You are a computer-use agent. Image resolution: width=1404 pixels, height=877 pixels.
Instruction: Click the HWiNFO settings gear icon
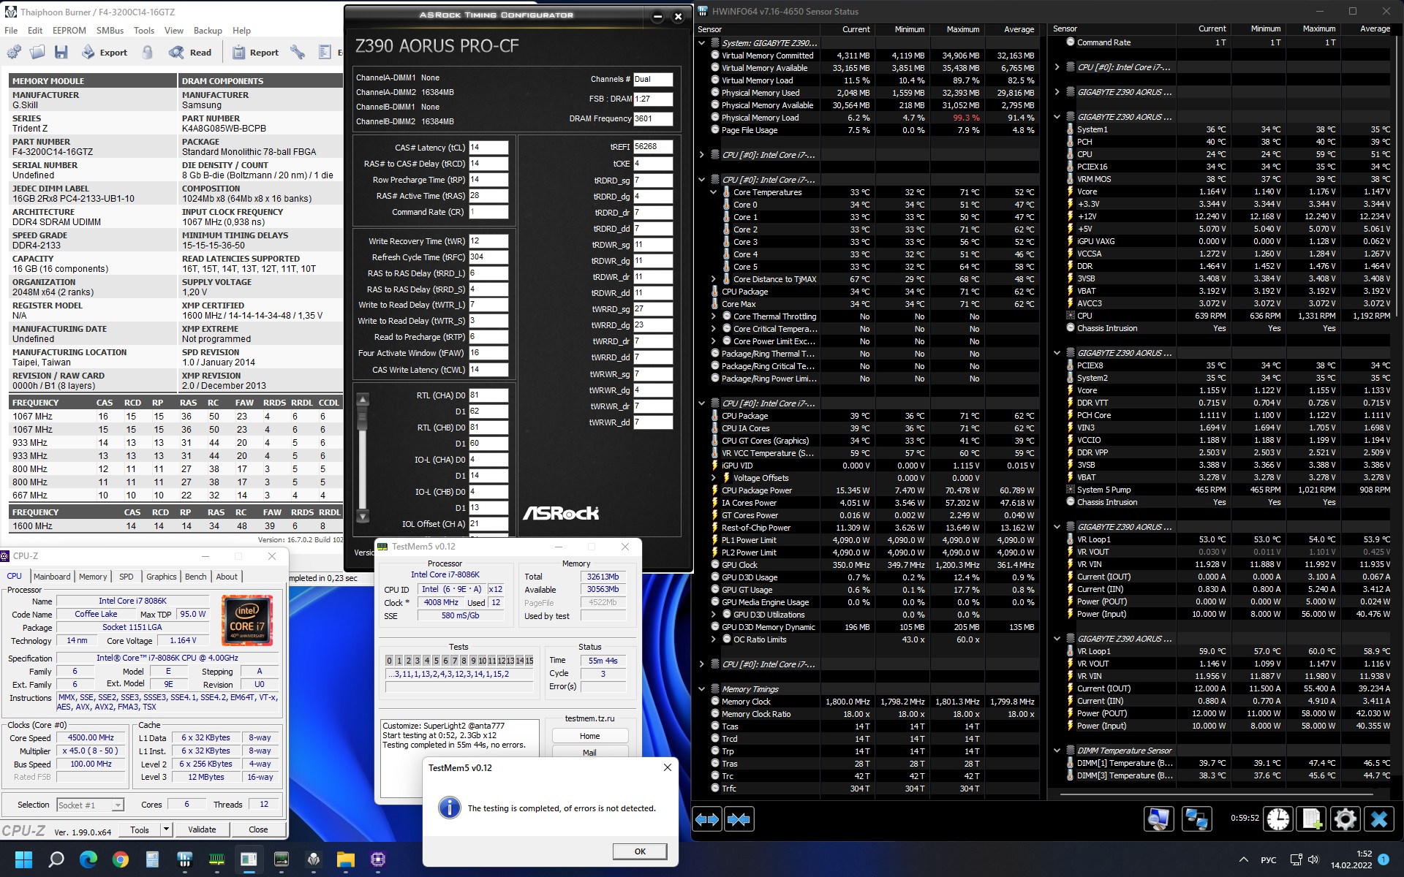pos(1344,819)
